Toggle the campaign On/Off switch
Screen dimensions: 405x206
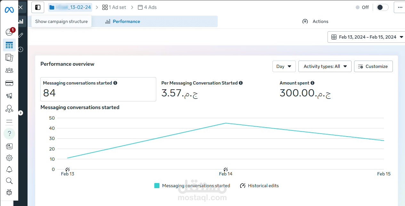382,7
